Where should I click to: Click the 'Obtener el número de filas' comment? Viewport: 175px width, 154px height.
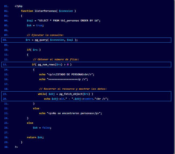click(56, 59)
